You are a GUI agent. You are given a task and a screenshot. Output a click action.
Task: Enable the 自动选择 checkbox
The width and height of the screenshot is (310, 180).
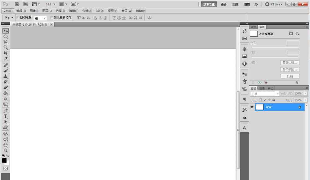[18, 18]
